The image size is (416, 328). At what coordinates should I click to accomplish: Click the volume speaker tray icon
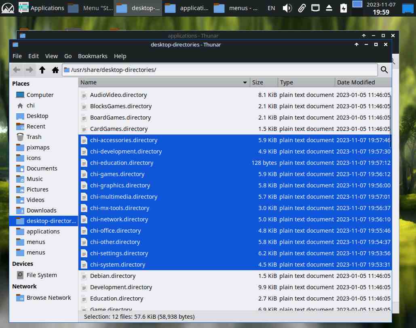tap(287, 8)
